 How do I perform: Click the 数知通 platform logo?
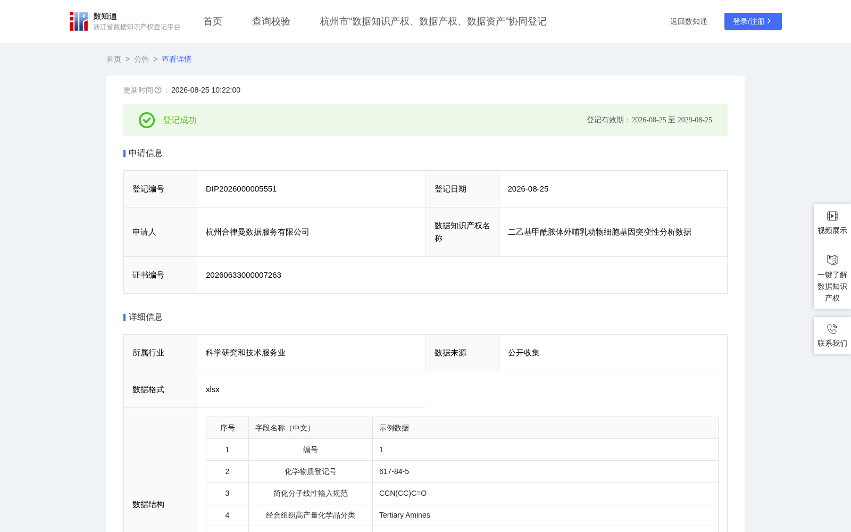click(x=124, y=21)
